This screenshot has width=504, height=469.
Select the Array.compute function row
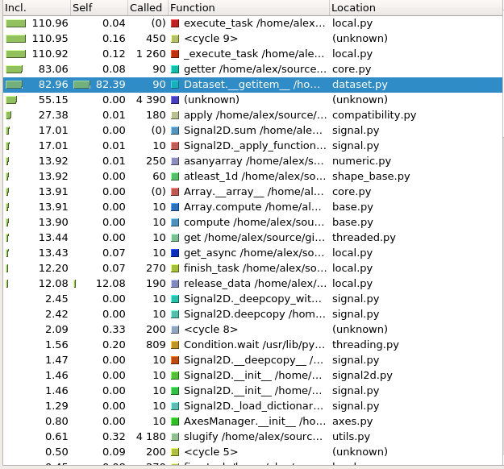pos(252,207)
